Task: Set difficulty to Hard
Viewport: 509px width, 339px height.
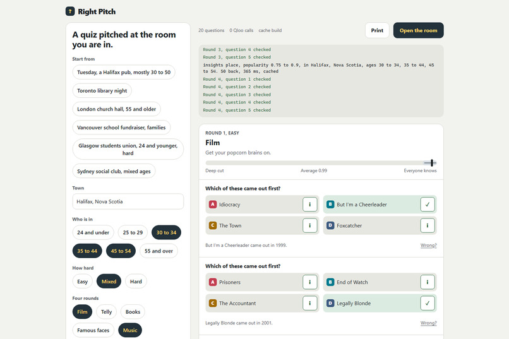Action: pos(136,282)
